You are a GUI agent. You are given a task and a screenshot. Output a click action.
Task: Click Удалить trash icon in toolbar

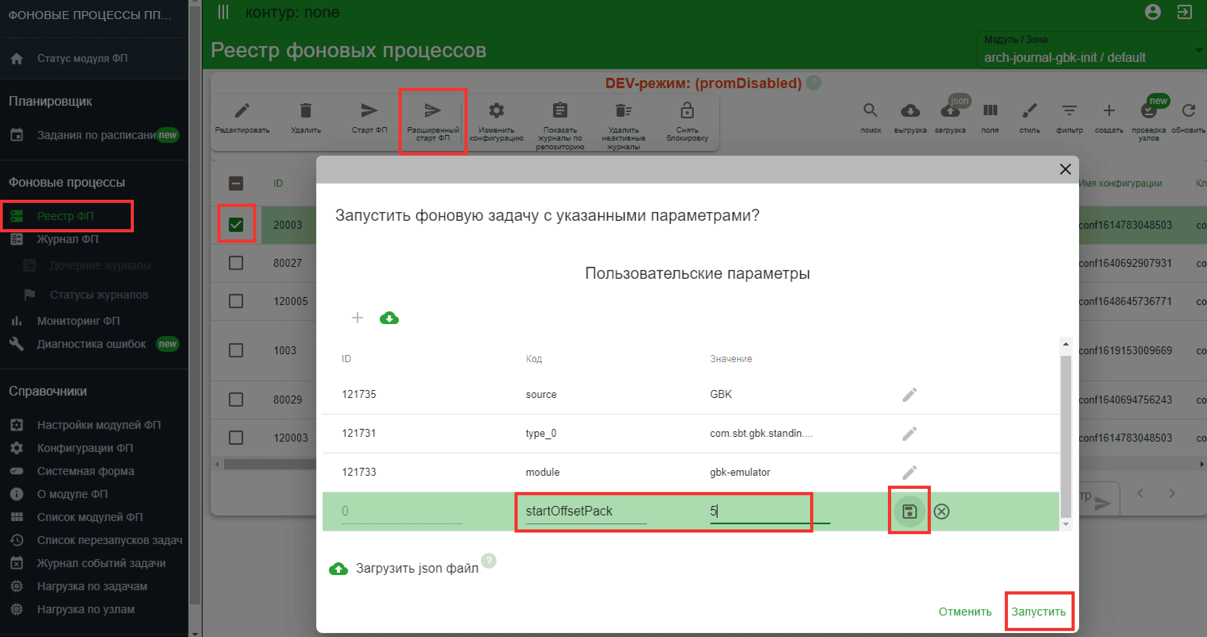(306, 111)
